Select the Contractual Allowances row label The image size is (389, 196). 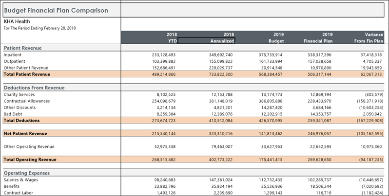pyautogui.click(x=26, y=101)
